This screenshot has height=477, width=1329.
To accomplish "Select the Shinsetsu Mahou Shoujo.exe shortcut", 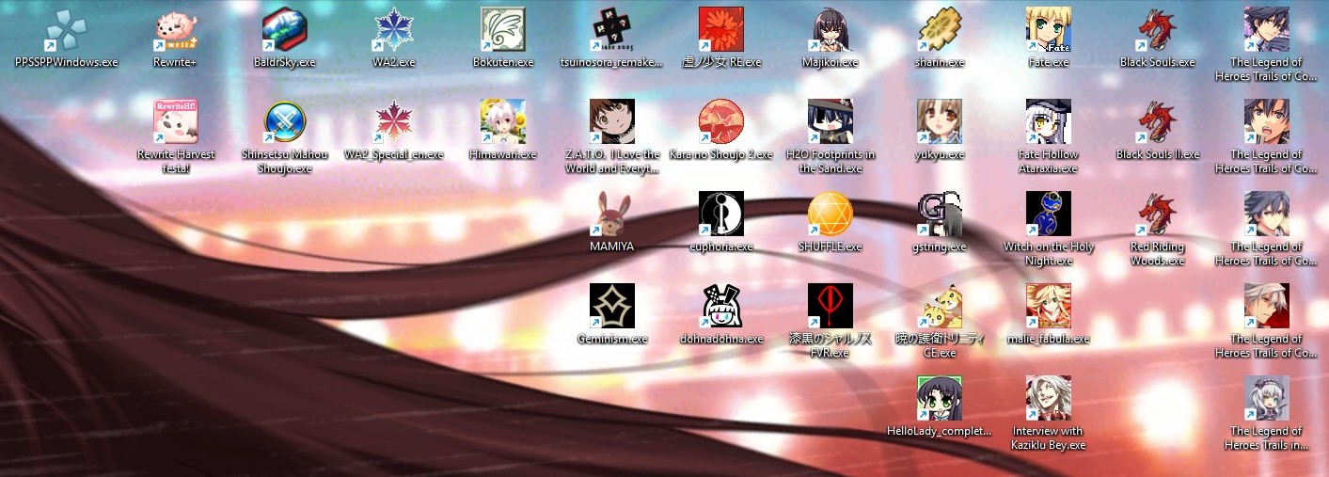I will pos(285,122).
